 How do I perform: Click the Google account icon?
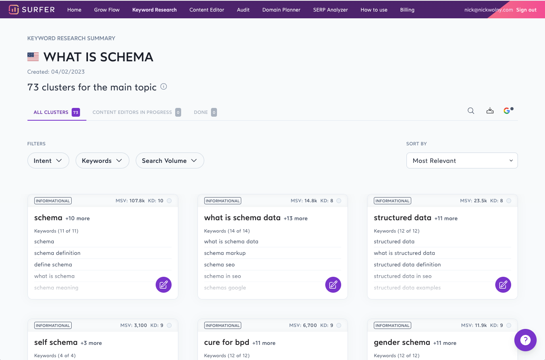pos(507,111)
